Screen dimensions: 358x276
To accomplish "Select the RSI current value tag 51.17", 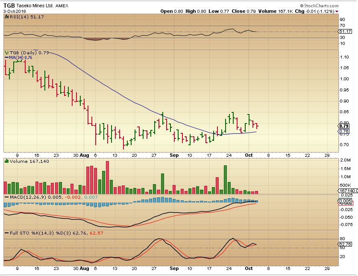I will [345, 31].
